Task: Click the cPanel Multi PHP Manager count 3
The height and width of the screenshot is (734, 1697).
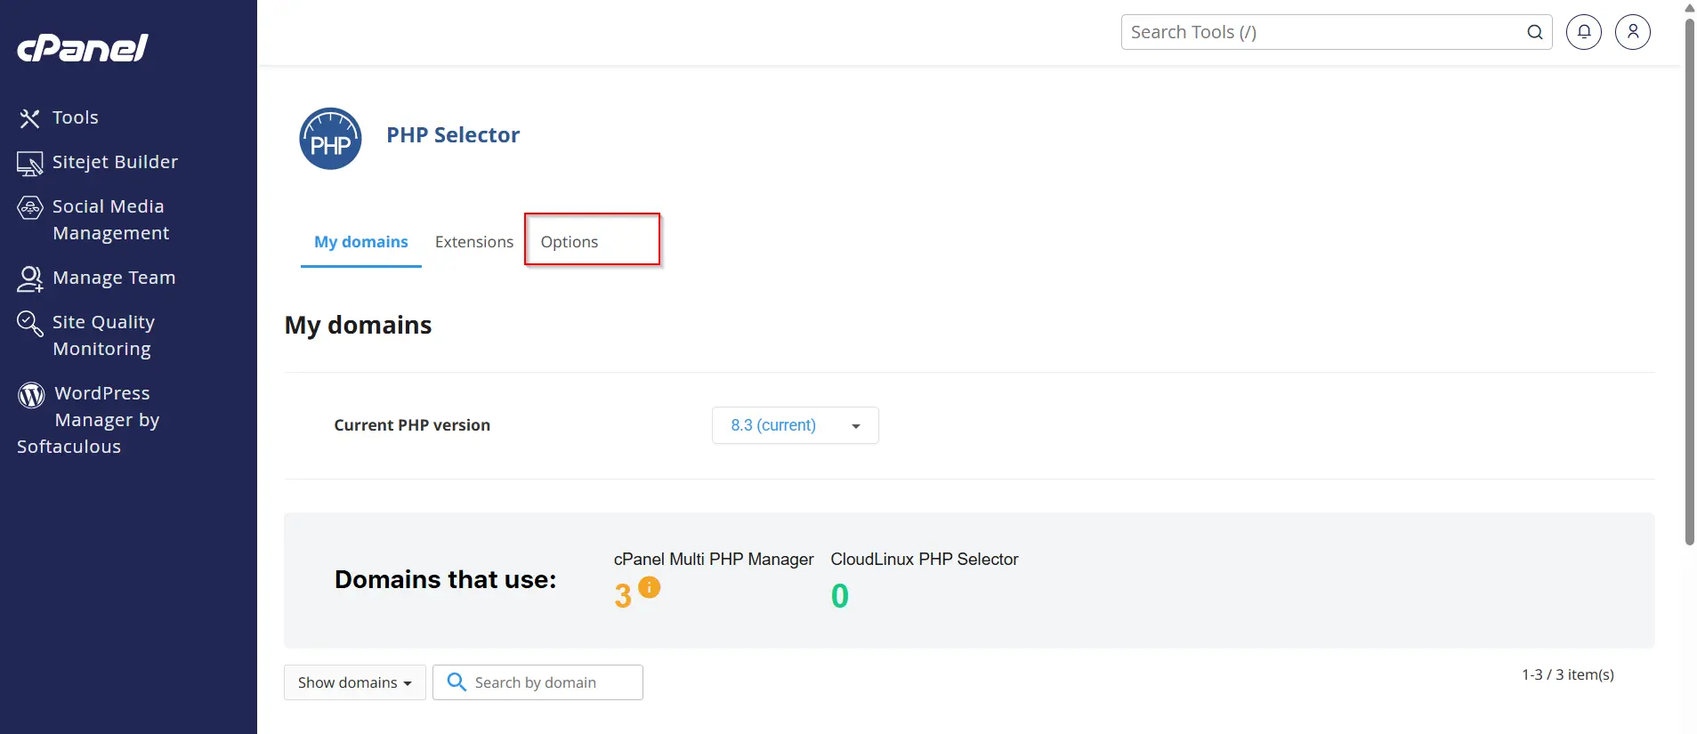Action: [623, 595]
